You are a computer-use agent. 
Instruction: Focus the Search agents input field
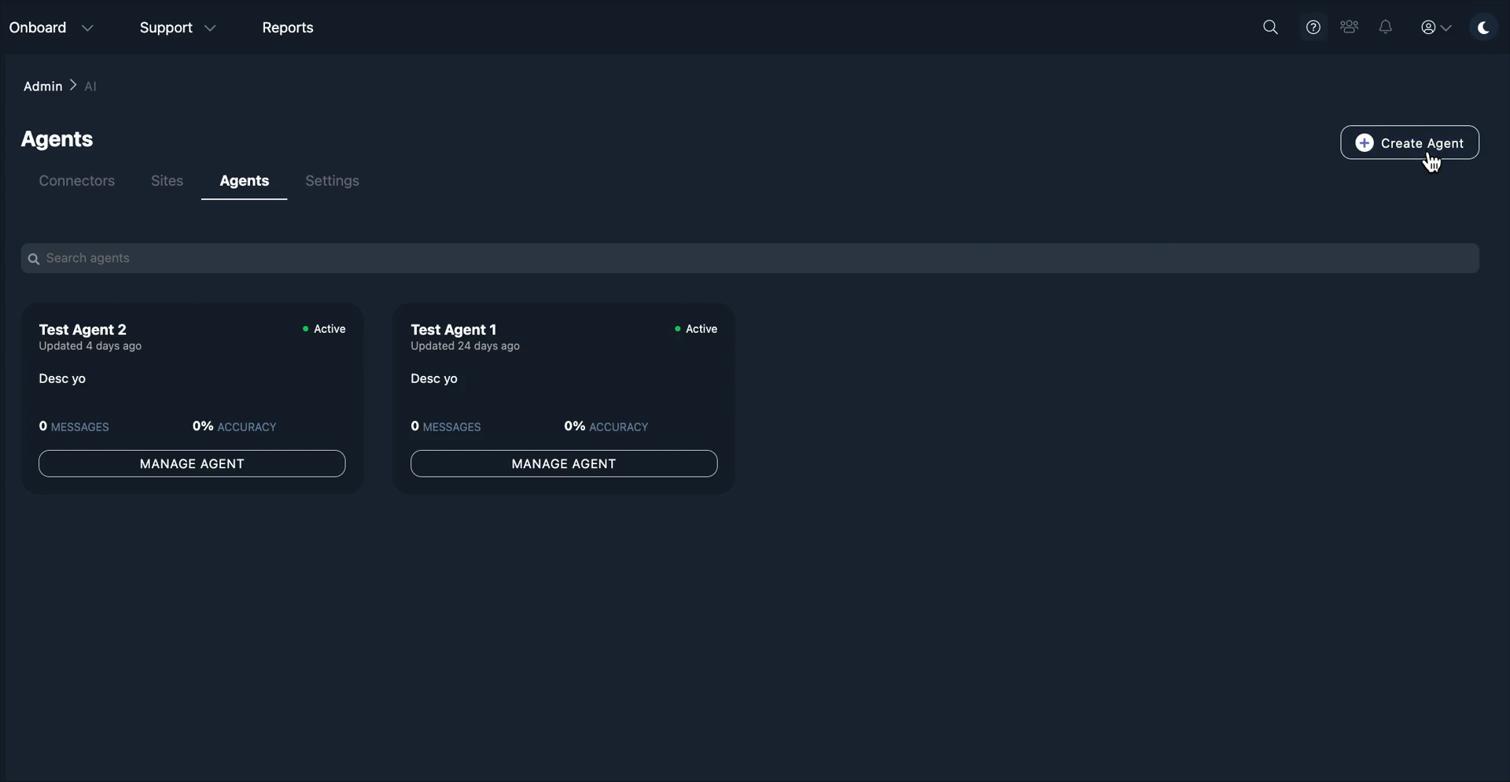point(750,258)
